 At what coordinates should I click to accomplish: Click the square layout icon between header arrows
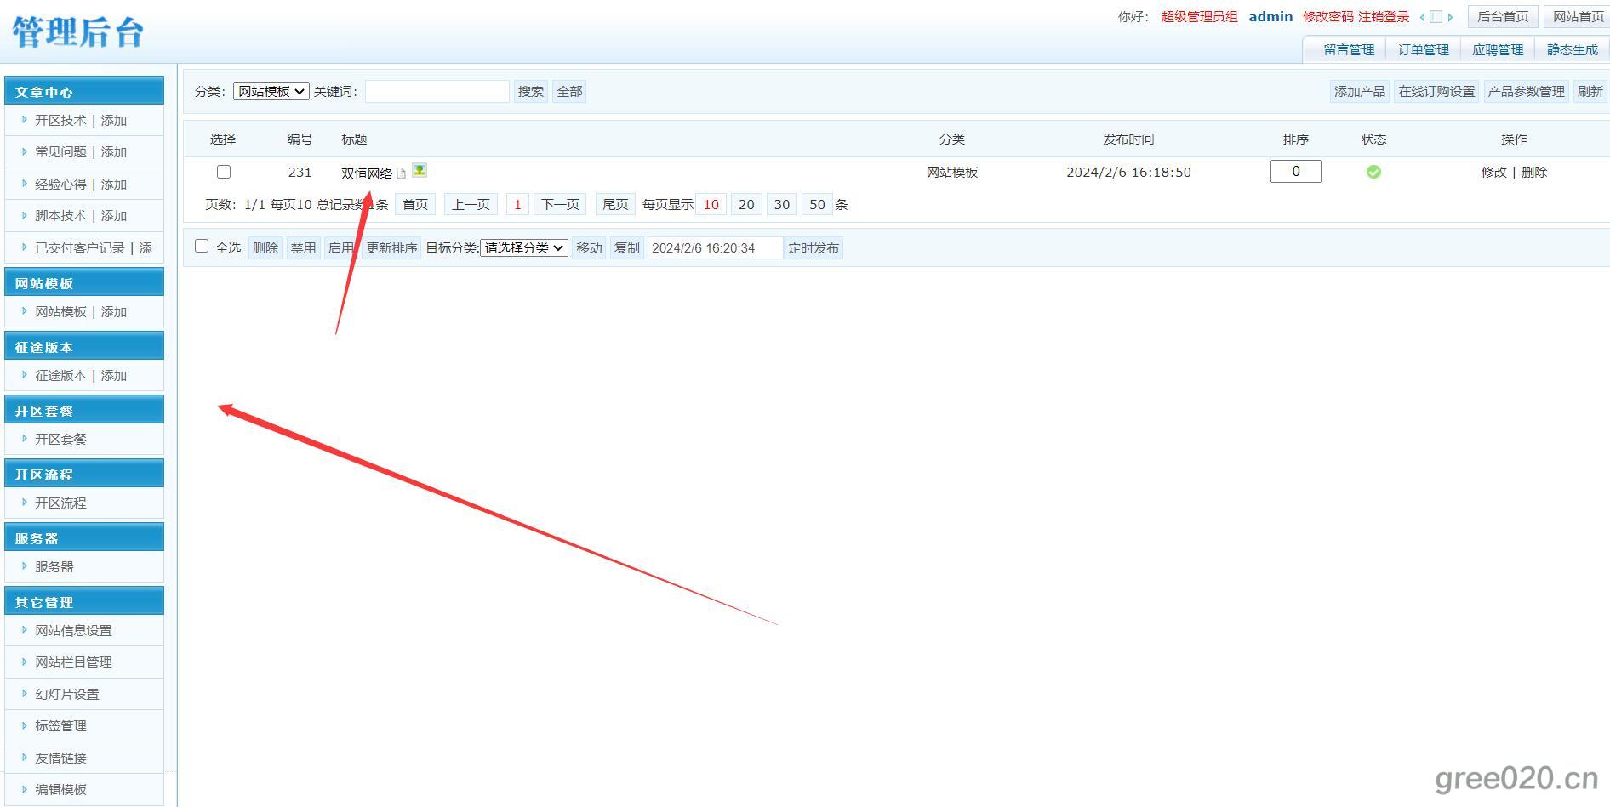point(1436,17)
